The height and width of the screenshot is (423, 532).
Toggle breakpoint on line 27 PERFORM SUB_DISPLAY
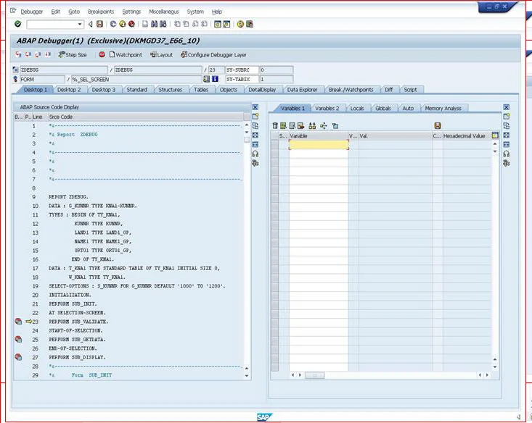[18, 357]
